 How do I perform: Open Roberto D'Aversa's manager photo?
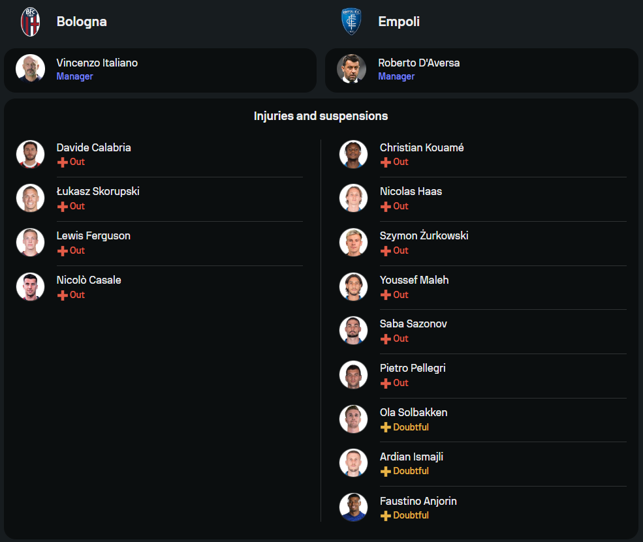(351, 68)
